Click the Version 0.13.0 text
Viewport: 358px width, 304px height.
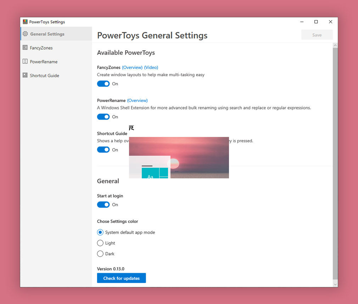(x=111, y=269)
